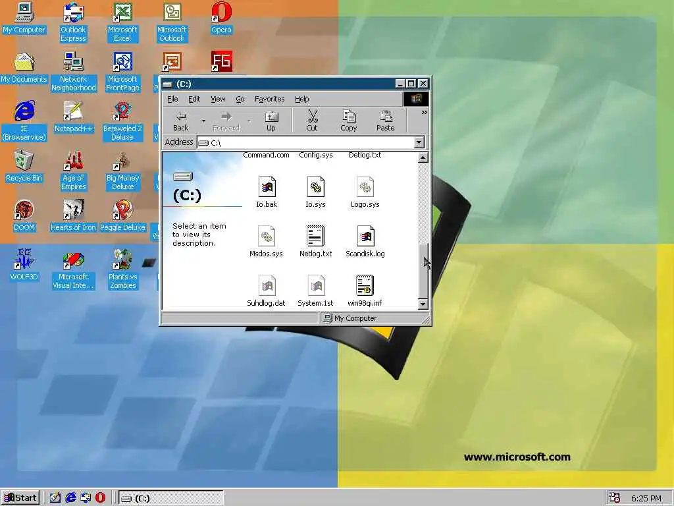Select the Msdos.sys file

pos(266,242)
